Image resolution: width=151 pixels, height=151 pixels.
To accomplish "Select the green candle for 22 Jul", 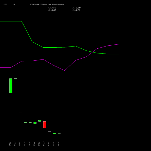I will tap(35, 123).
